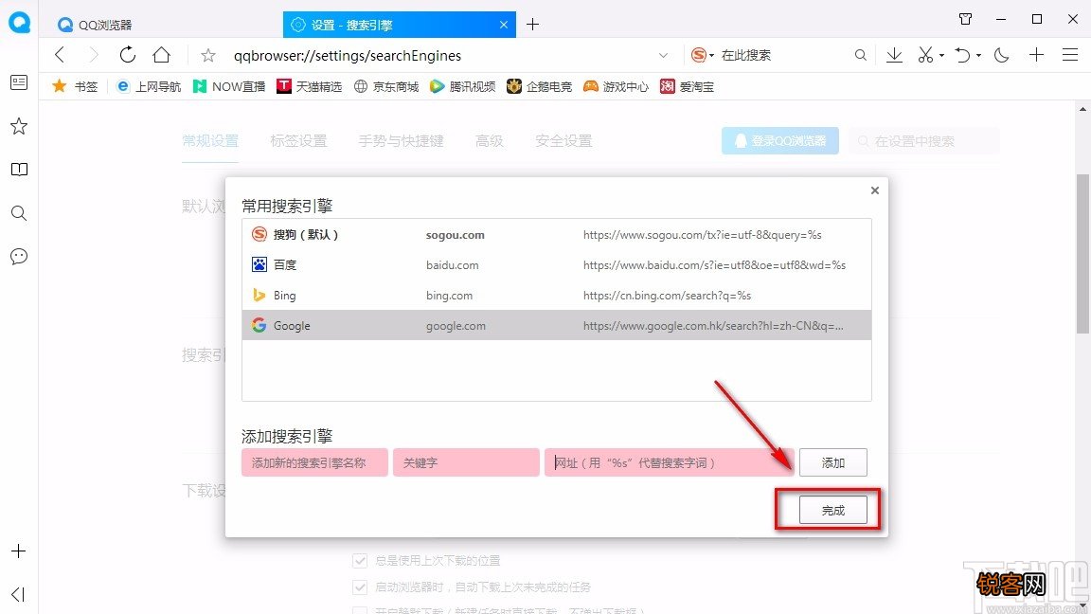The height and width of the screenshot is (614, 1091).
Task: Open the 上网导航 bookmark
Action: [x=149, y=86]
